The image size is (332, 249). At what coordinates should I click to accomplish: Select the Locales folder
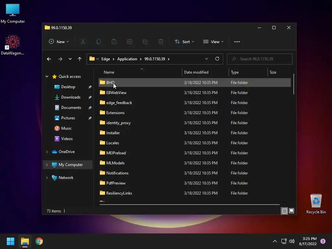tap(195, 143)
